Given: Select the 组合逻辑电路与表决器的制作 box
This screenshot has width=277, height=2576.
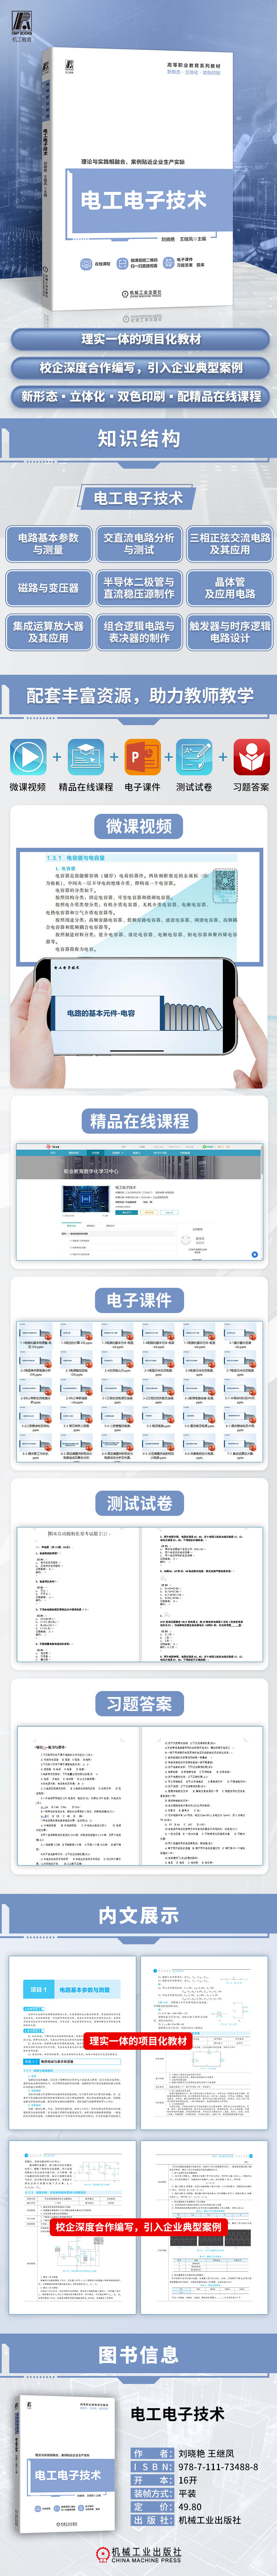Looking at the screenshot, I should (139, 632).
